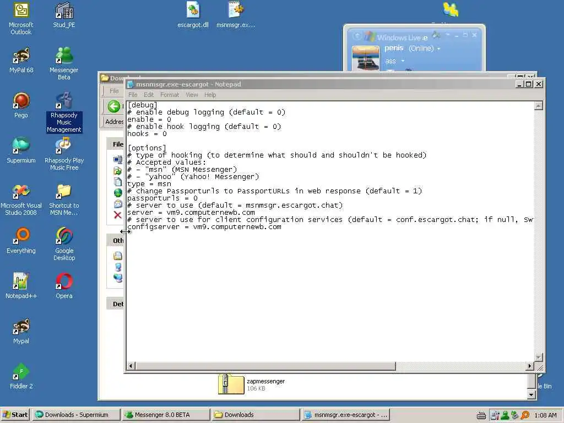The height and width of the screenshot is (423, 564).
Task: Click the 1:08 AM taskbar clock
Action: click(x=545, y=415)
